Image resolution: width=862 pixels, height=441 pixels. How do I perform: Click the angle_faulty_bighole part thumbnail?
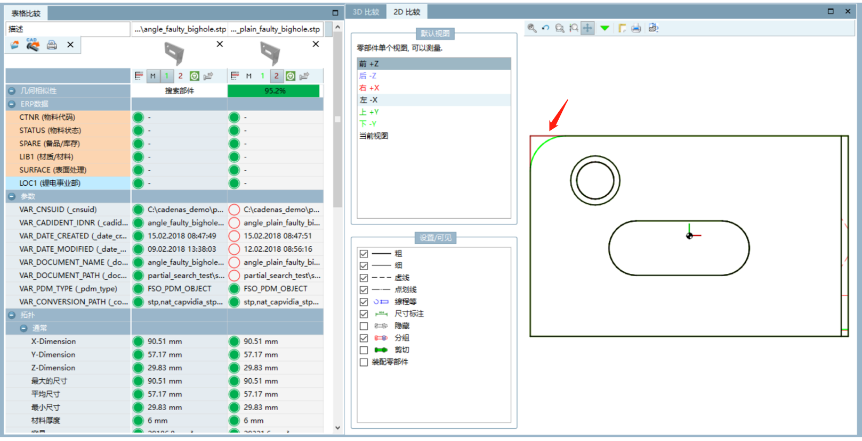click(174, 54)
